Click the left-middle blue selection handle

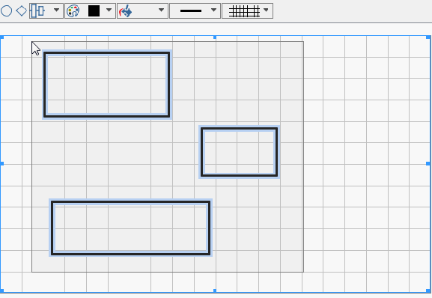pos(1,163)
